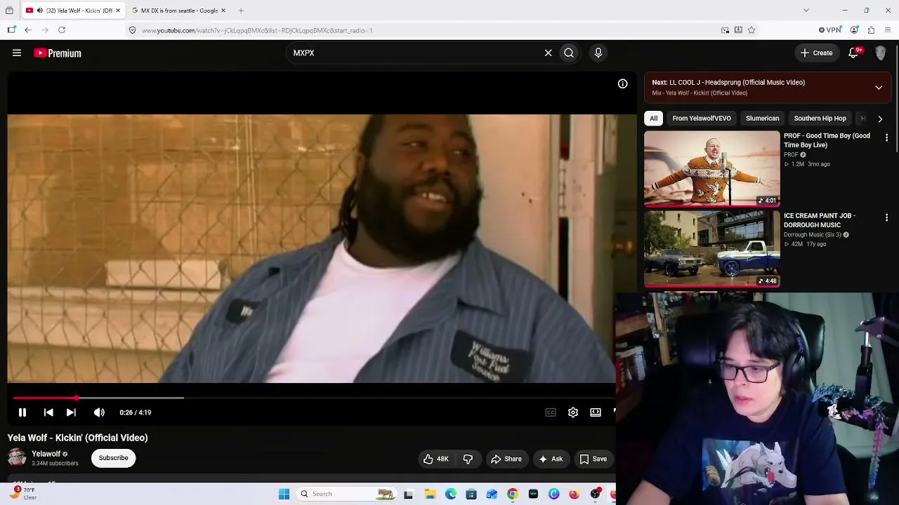The height and width of the screenshot is (505, 899).
Task: Filter suggestions by From YelawolfVEVO
Action: point(702,119)
